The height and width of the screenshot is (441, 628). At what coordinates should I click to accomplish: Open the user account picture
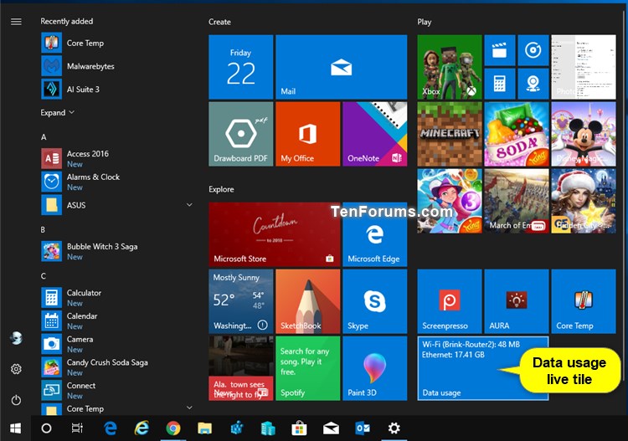tap(16, 338)
